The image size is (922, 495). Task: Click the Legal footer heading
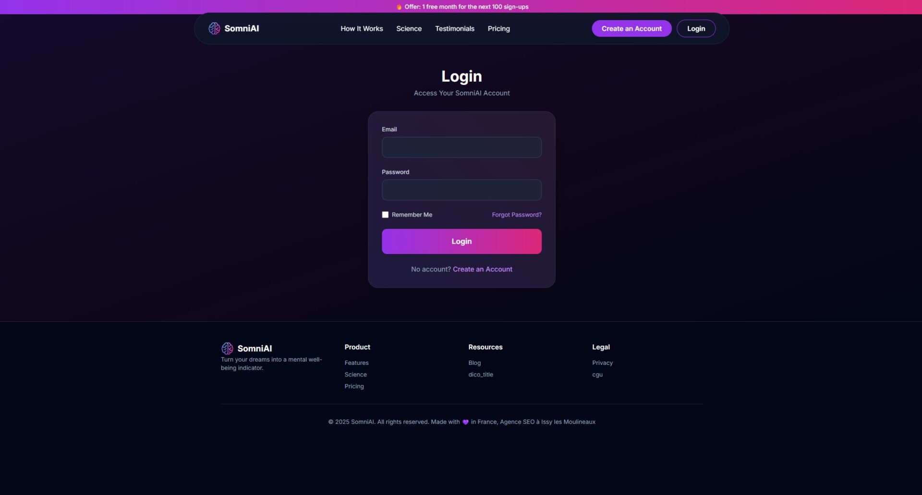tap(601, 347)
